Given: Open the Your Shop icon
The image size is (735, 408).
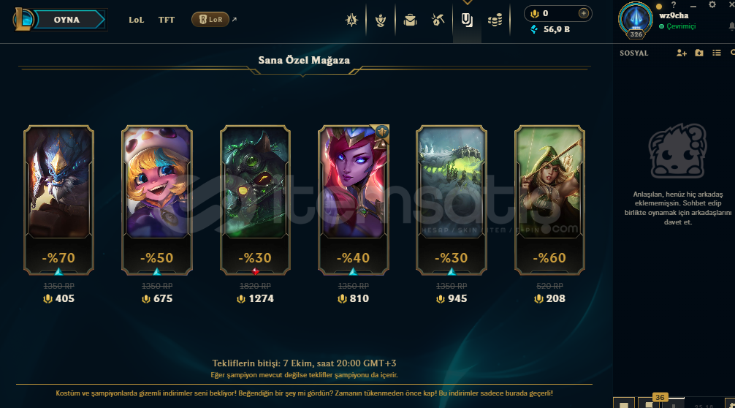Looking at the screenshot, I should pos(467,20).
